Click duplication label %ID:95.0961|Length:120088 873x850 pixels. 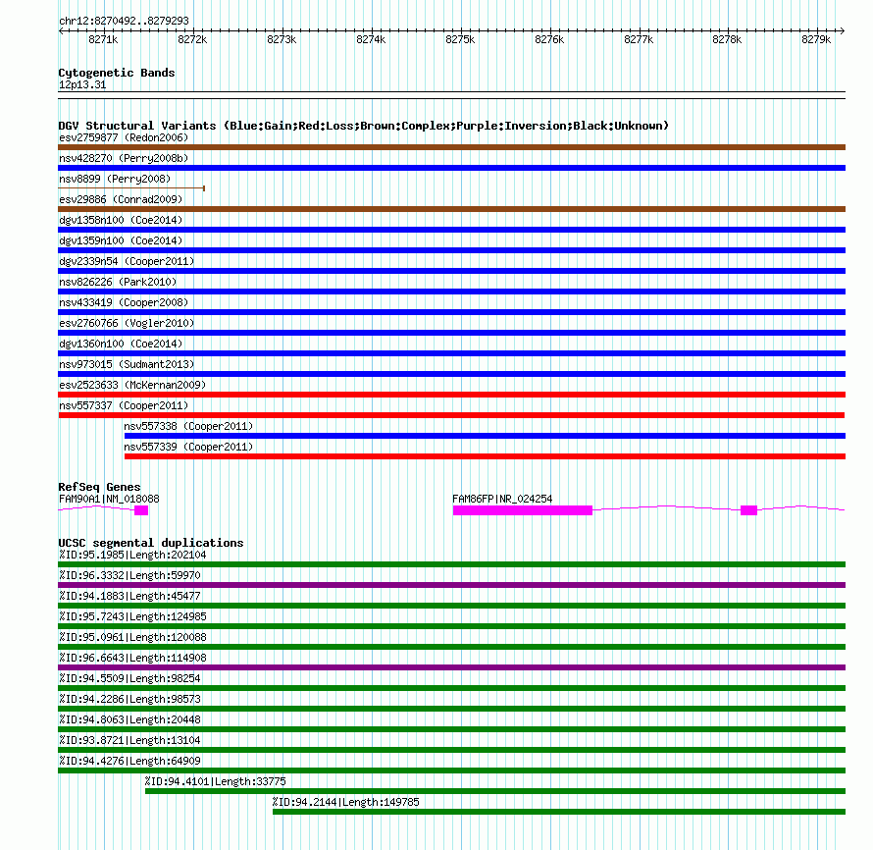[x=132, y=637]
